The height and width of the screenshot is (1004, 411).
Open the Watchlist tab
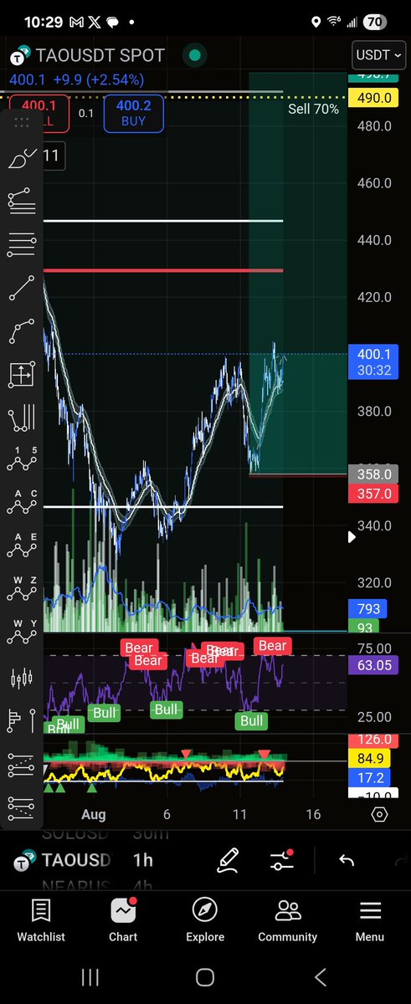click(x=41, y=919)
